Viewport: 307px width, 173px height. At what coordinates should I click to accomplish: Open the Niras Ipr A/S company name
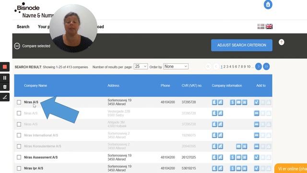tap(34, 168)
